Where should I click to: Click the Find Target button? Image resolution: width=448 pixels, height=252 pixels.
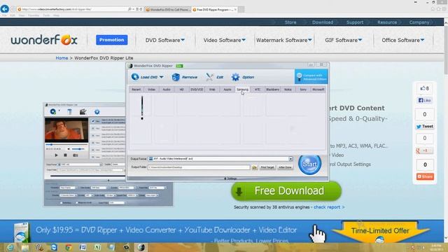pos(267,167)
